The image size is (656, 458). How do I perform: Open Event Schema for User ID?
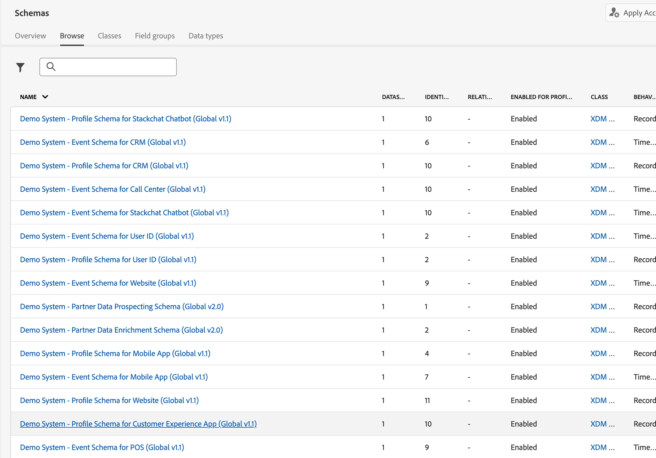[107, 236]
